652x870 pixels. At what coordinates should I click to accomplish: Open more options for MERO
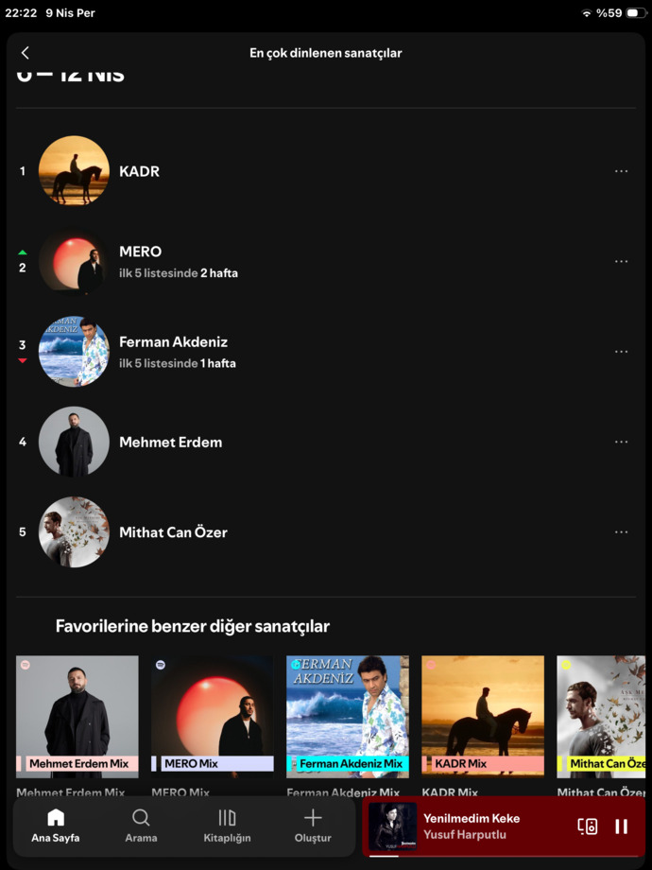tap(621, 261)
